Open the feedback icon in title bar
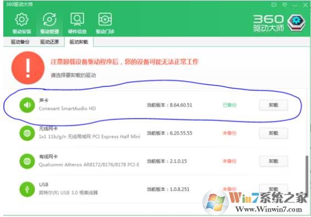The width and height of the screenshot is (311, 217). [274, 5]
